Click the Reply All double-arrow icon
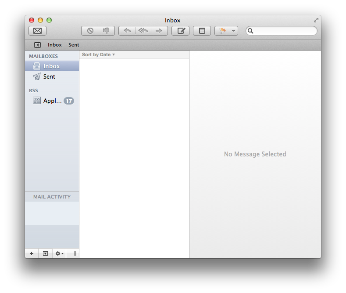Viewport: 346px width, 293px height. click(143, 31)
